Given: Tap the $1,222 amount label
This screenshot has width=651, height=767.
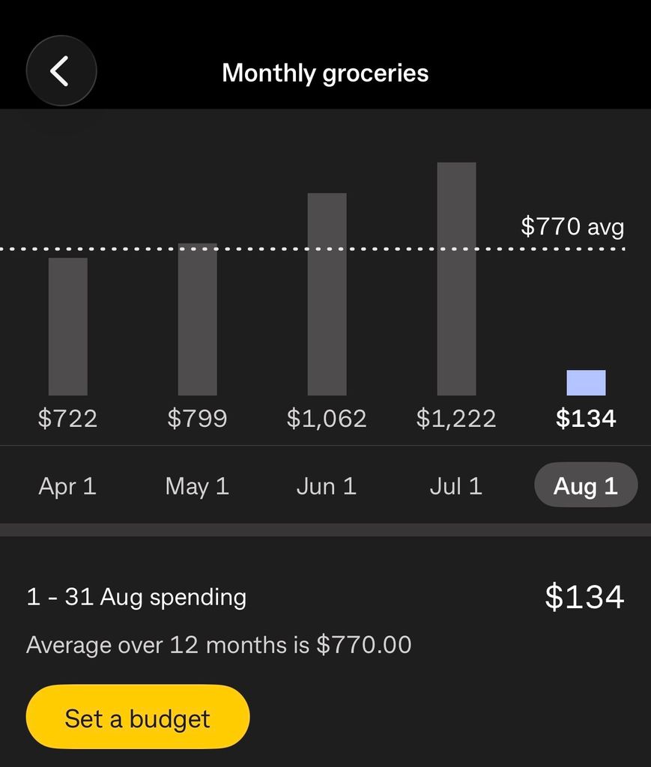Looking at the screenshot, I should (x=456, y=419).
